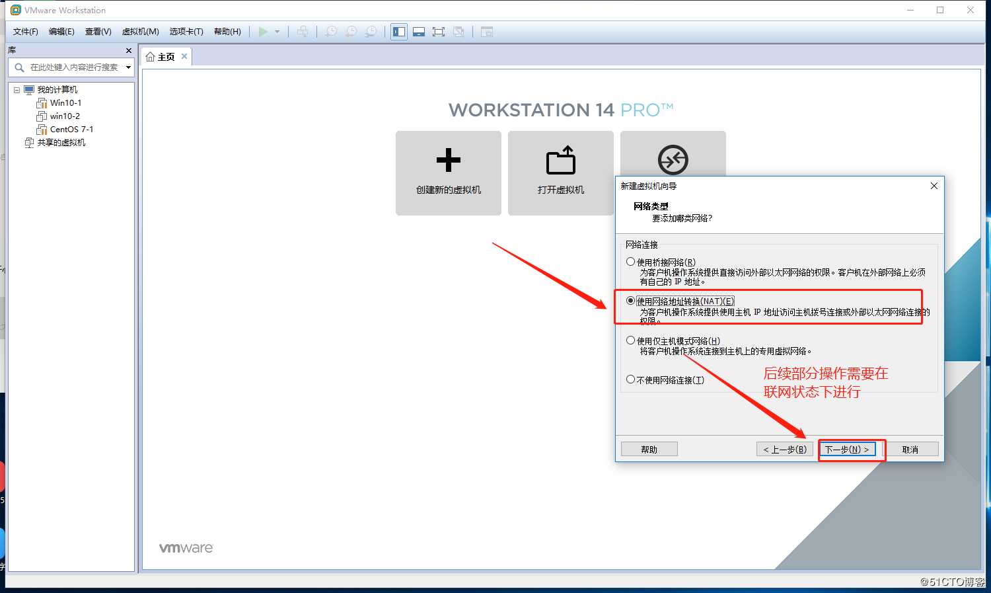991x593 pixels.
Task: Open the 选项卡(T) menu
Action: click(186, 32)
